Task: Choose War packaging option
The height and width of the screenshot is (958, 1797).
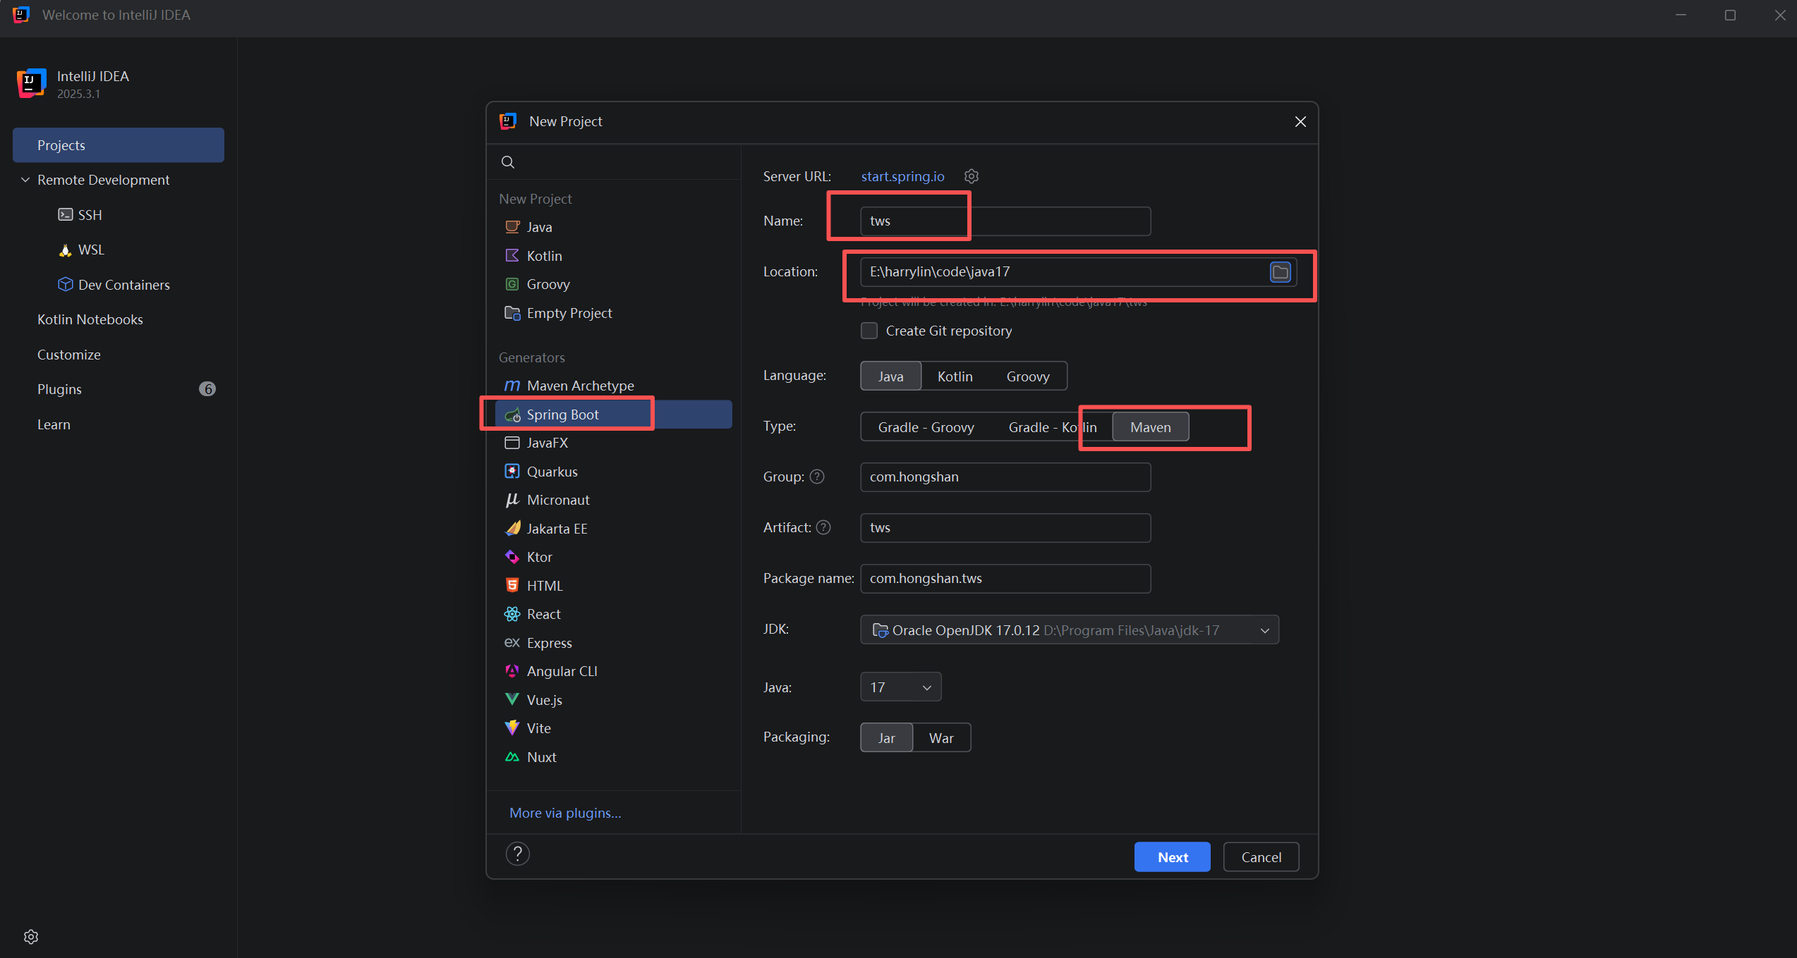Action: (x=940, y=738)
